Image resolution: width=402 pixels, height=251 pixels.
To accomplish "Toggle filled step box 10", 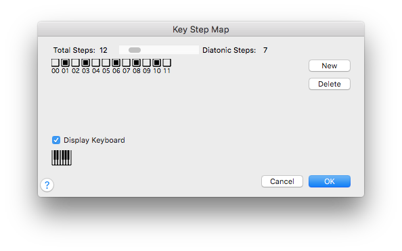I will (x=156, y=62).
